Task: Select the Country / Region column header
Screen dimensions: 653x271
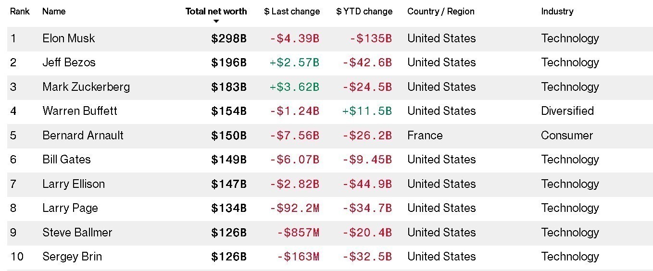Action: (x=440, y=11)
